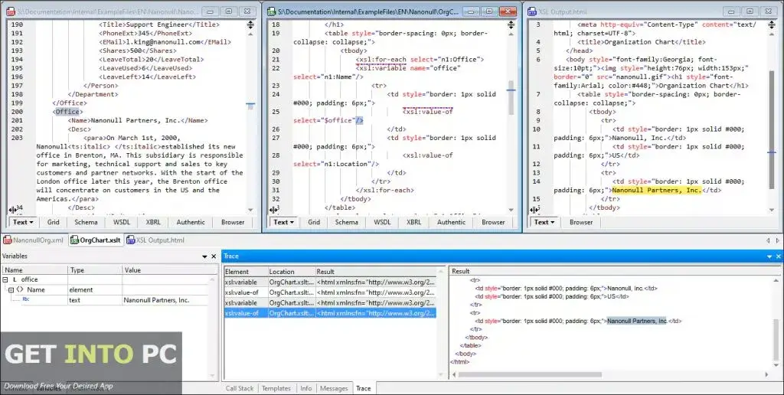Open the Variables panel options arrow
Image resolution: width=784 pixels, height=395 pixels.
pos(204,256)
